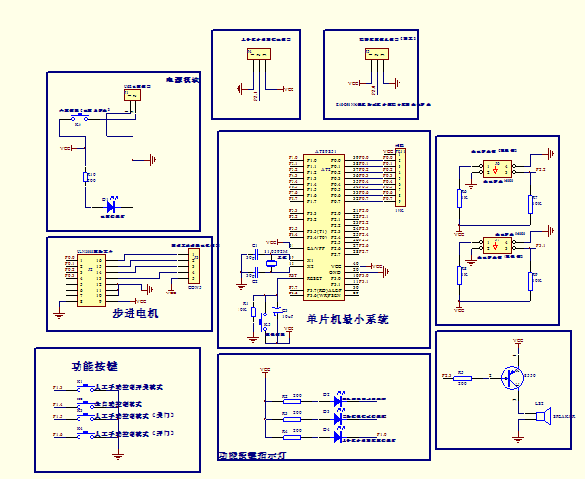Click the SPEAKER symbol in the buzzer circuit
585x479 pixels.
(543, 416)
